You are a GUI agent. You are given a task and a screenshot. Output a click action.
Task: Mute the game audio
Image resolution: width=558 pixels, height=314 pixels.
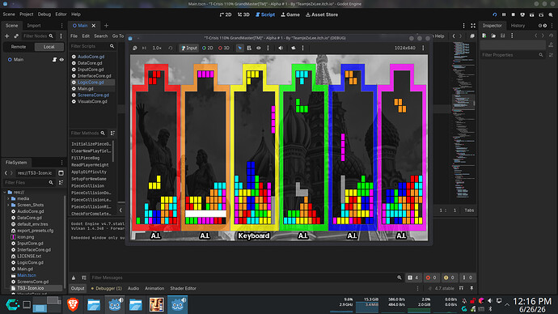coord(281,48)
